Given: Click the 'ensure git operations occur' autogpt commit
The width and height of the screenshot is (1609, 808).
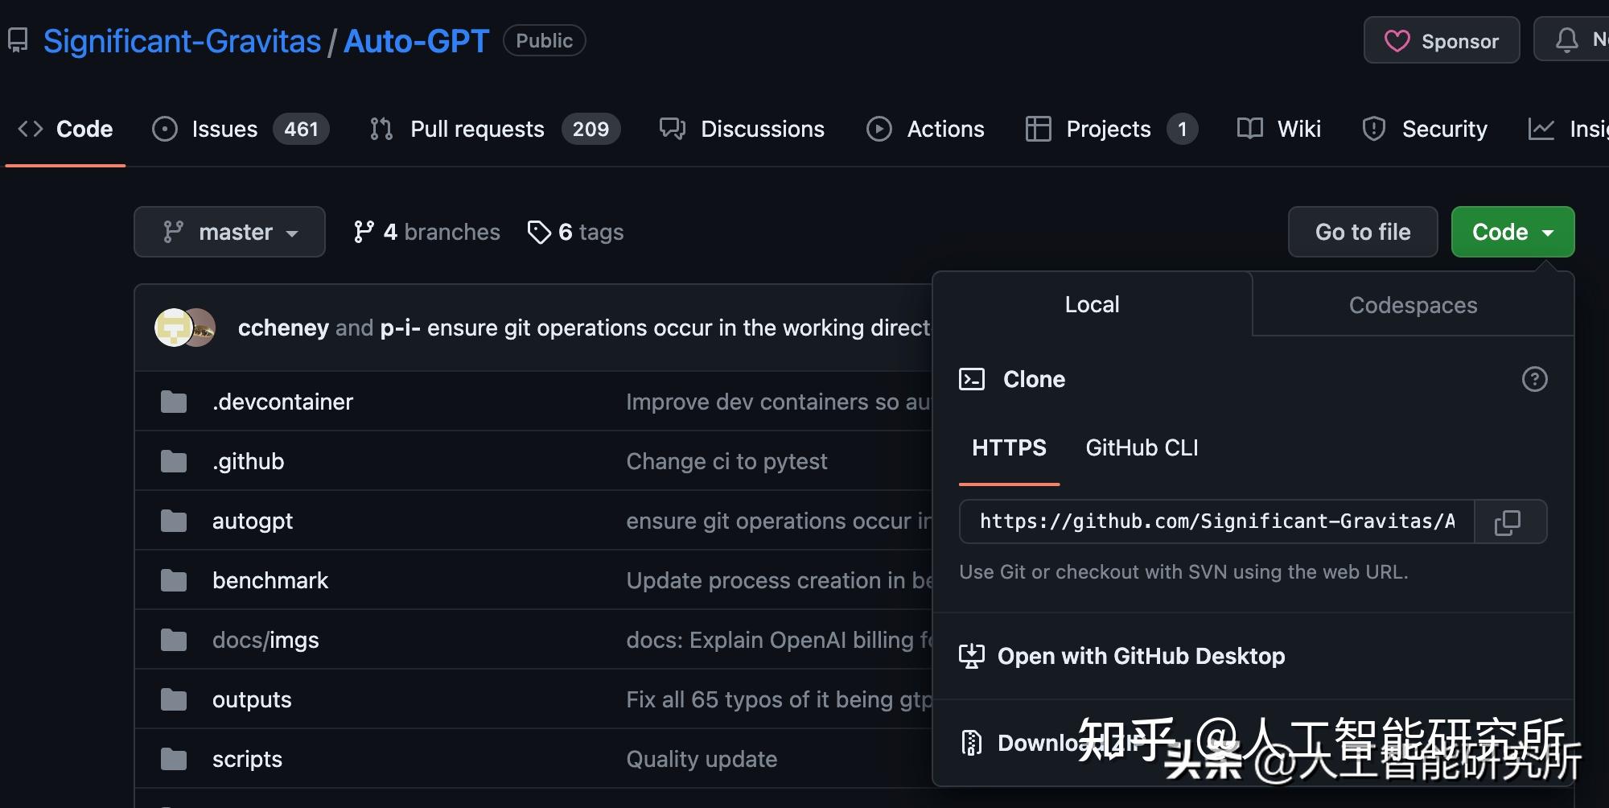Looking at the screenshot, I should tap(779, 521).
